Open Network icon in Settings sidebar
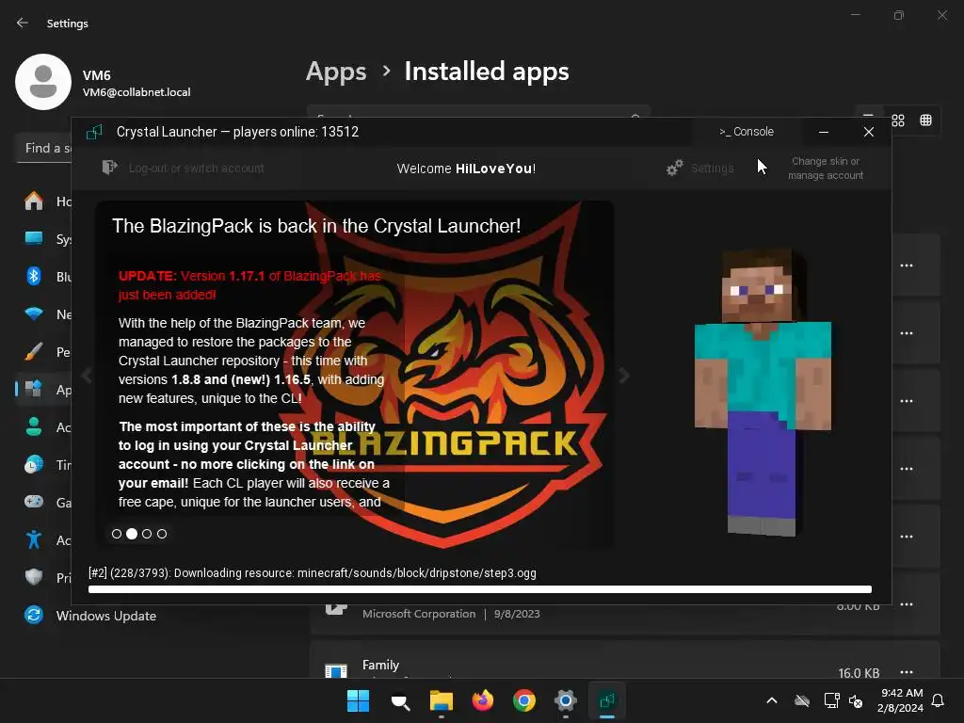This screenshot has height=723, width=964. coord(34,314)
